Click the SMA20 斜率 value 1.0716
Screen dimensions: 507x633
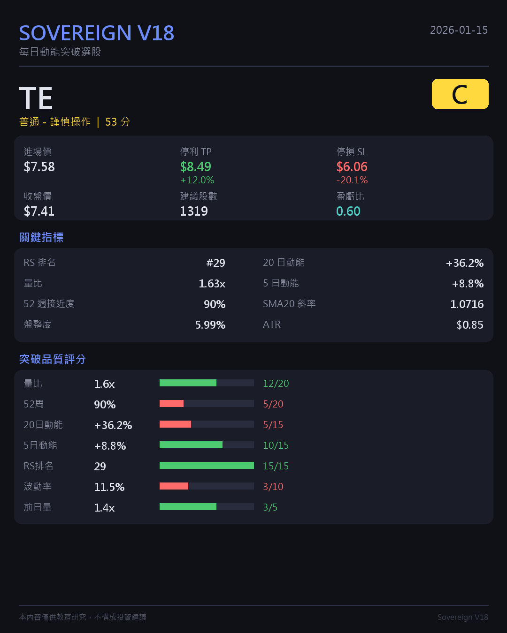pyautogui.click(x=467, y=304)
